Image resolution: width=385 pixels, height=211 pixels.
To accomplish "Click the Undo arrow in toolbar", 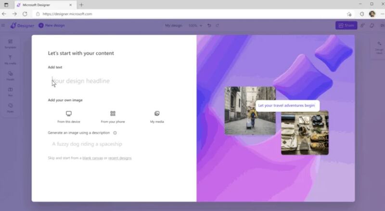I will 209,25.
